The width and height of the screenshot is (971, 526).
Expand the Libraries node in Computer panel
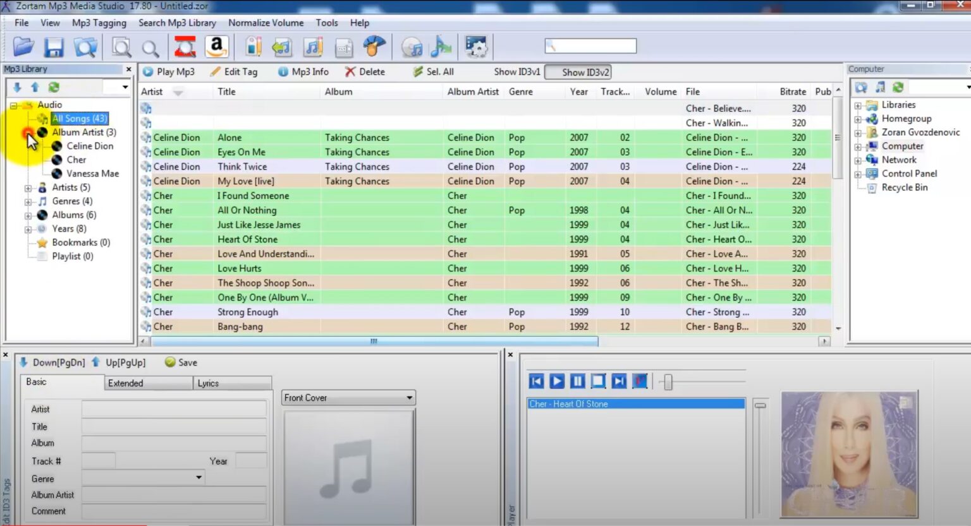click(x=858, y=105)
